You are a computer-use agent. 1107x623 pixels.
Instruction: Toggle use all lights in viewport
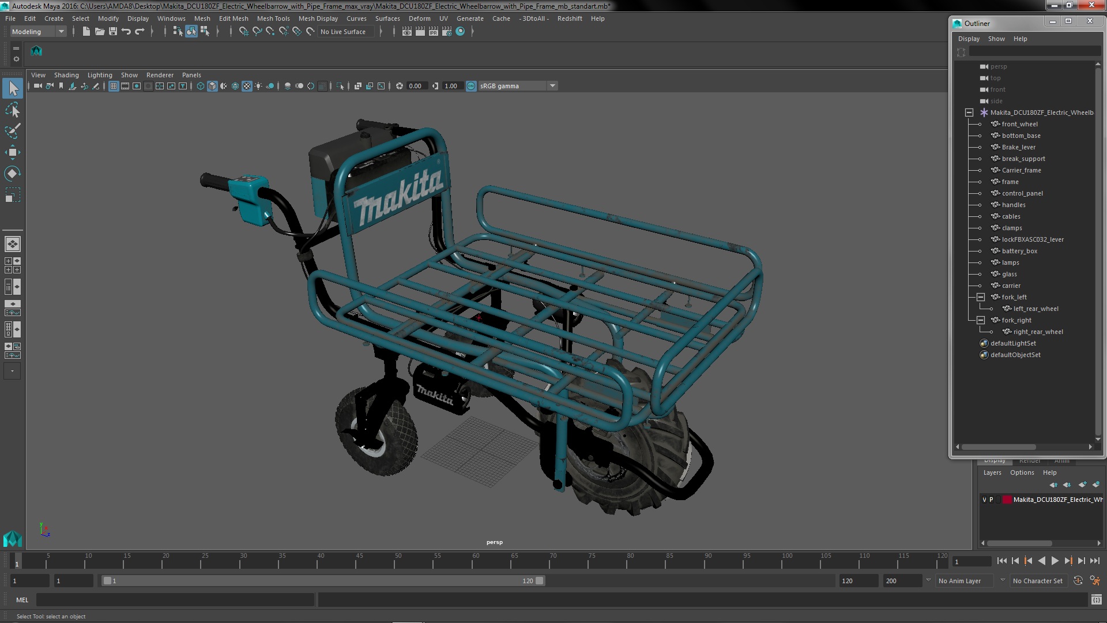click(258, 86)
